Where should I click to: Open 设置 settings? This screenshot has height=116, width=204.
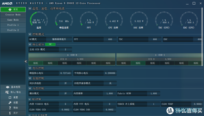(13, 103)
